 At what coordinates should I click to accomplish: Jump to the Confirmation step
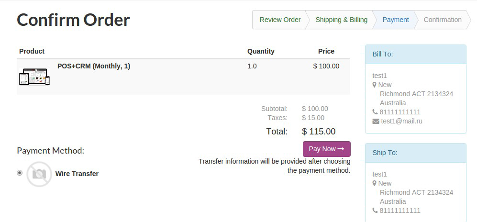click(443, 20)
